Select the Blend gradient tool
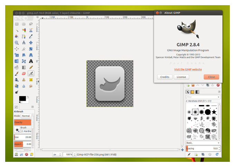Viewport: 235px width, 167px height. [x=24, y=67]
